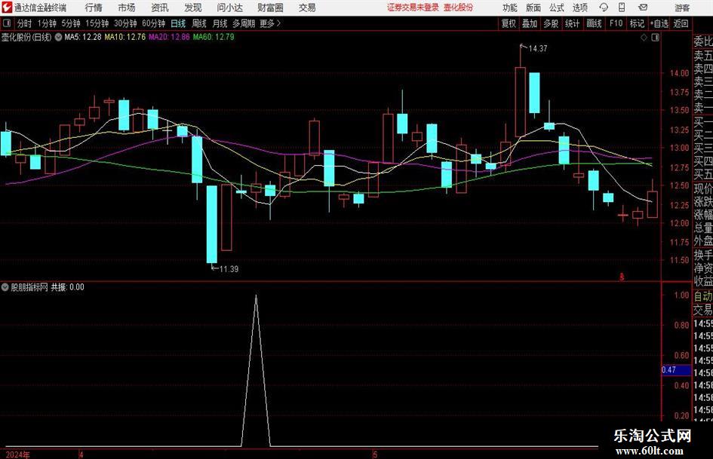The image size is (713, 459).
Task: Click the 换手 row in the side panel
Action: pyautogui.click(x=703, y=255)
